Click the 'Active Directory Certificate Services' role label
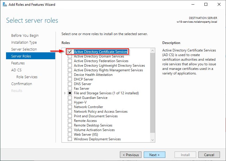226x161 pixels. tap(101, 51)
